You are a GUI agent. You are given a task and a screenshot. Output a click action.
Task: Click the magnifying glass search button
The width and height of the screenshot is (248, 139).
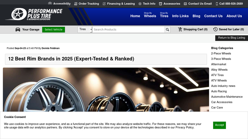(167, 29)
